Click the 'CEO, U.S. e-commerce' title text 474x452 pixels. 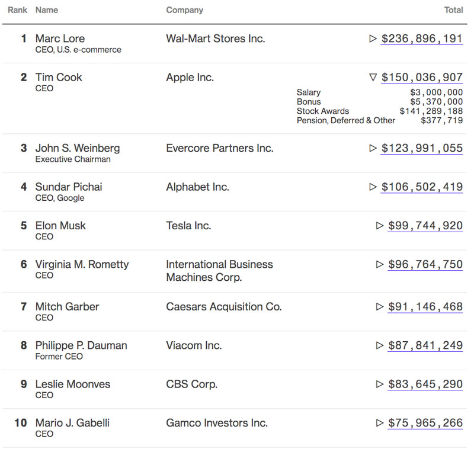coord(78,50)
